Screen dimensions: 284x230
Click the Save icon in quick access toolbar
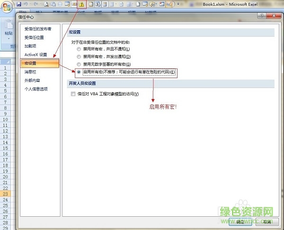19,4
